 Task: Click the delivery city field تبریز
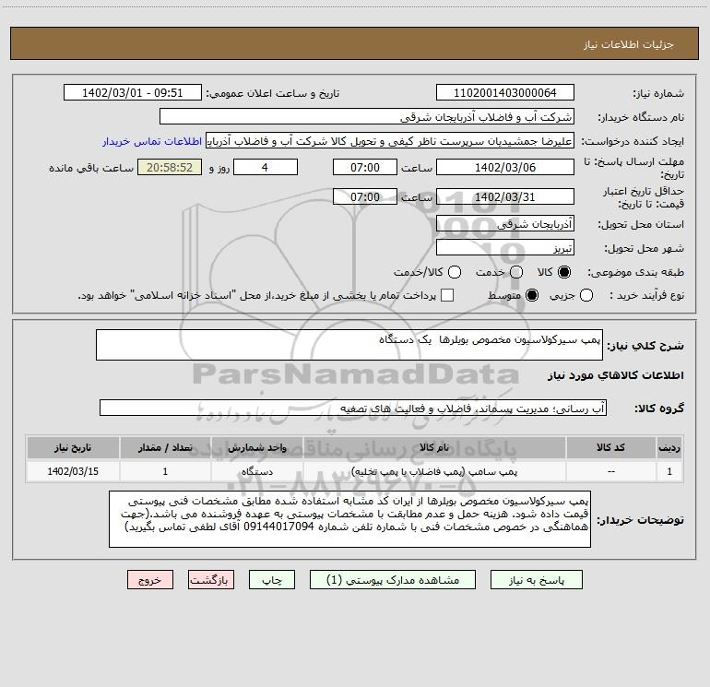click(505, 247)
